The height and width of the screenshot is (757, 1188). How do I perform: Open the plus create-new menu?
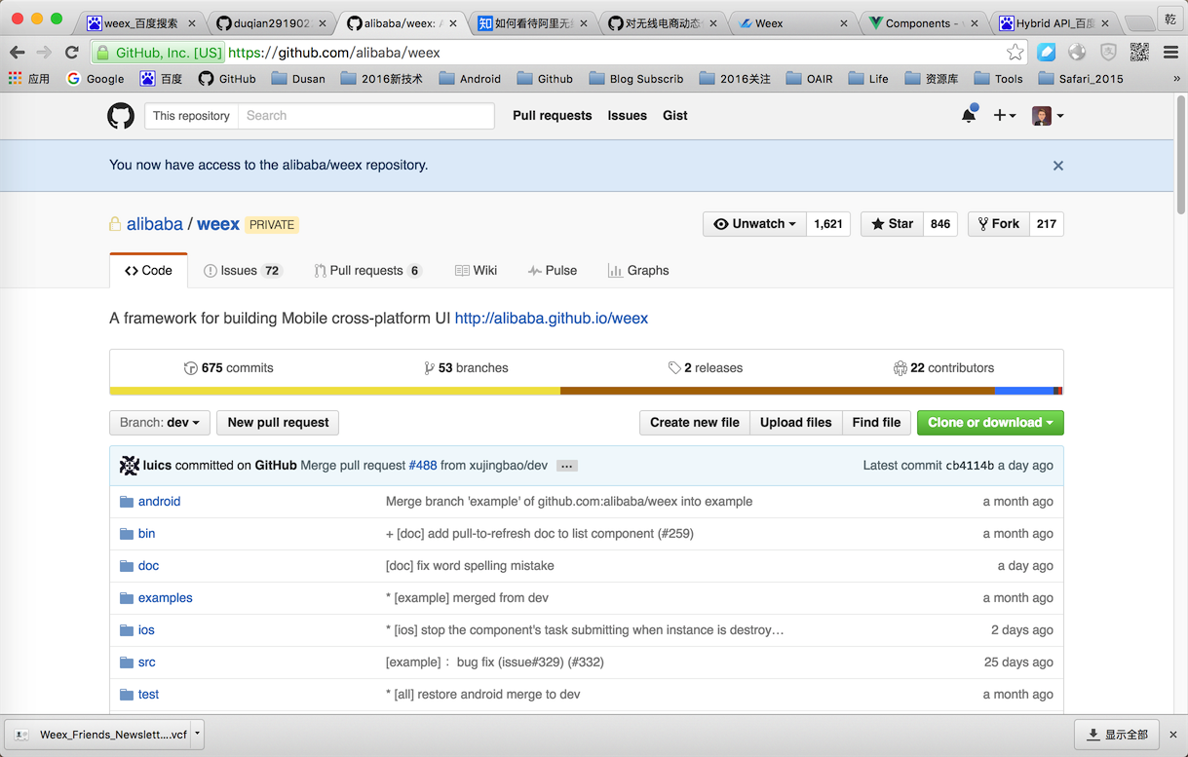point(1004,115)
